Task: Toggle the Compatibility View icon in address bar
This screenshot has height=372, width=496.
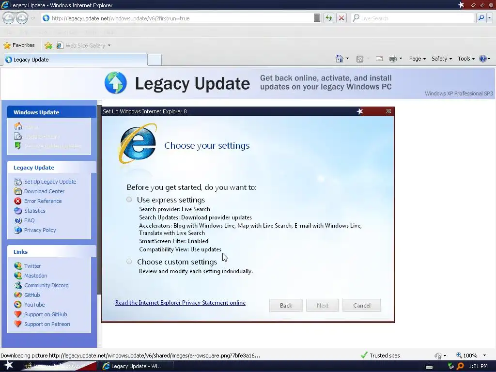Action: (x=317, y=18)
